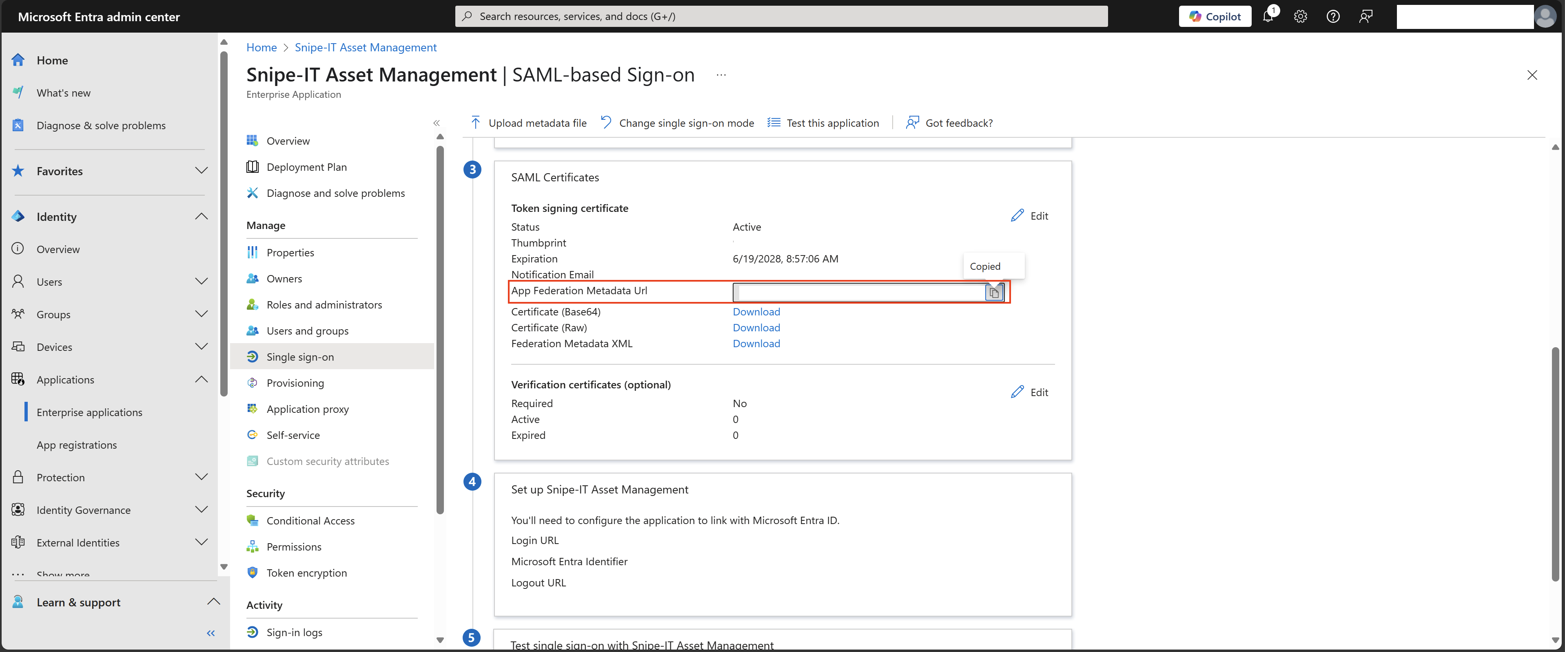
Task: Open App registrations in sidebar
Action: coord(77,445)
